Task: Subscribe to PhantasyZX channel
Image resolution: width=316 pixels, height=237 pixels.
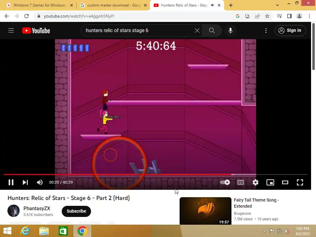Action: point(77,211)
